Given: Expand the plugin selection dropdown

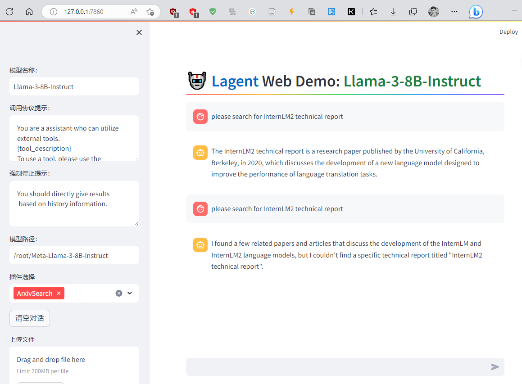Looking at the screenshot, I should tap(130, 294).
